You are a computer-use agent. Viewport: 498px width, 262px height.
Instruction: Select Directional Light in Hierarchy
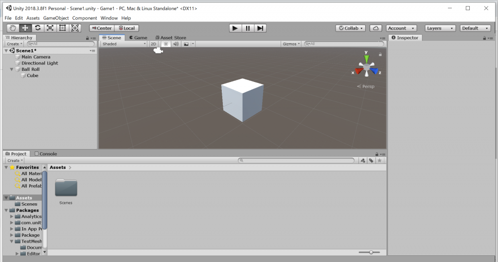40,63
